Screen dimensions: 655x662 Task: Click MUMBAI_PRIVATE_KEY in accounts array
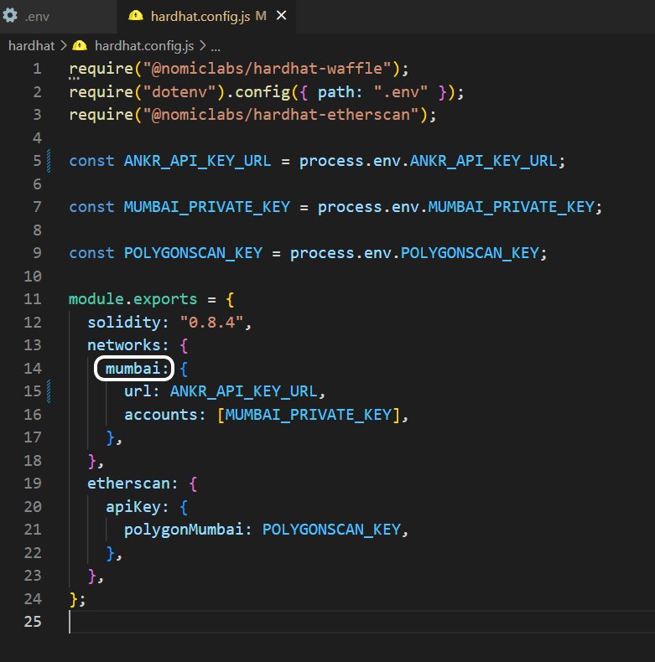point(308,415)
